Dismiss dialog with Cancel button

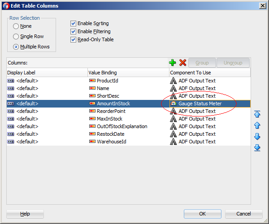tap(243, 214)
